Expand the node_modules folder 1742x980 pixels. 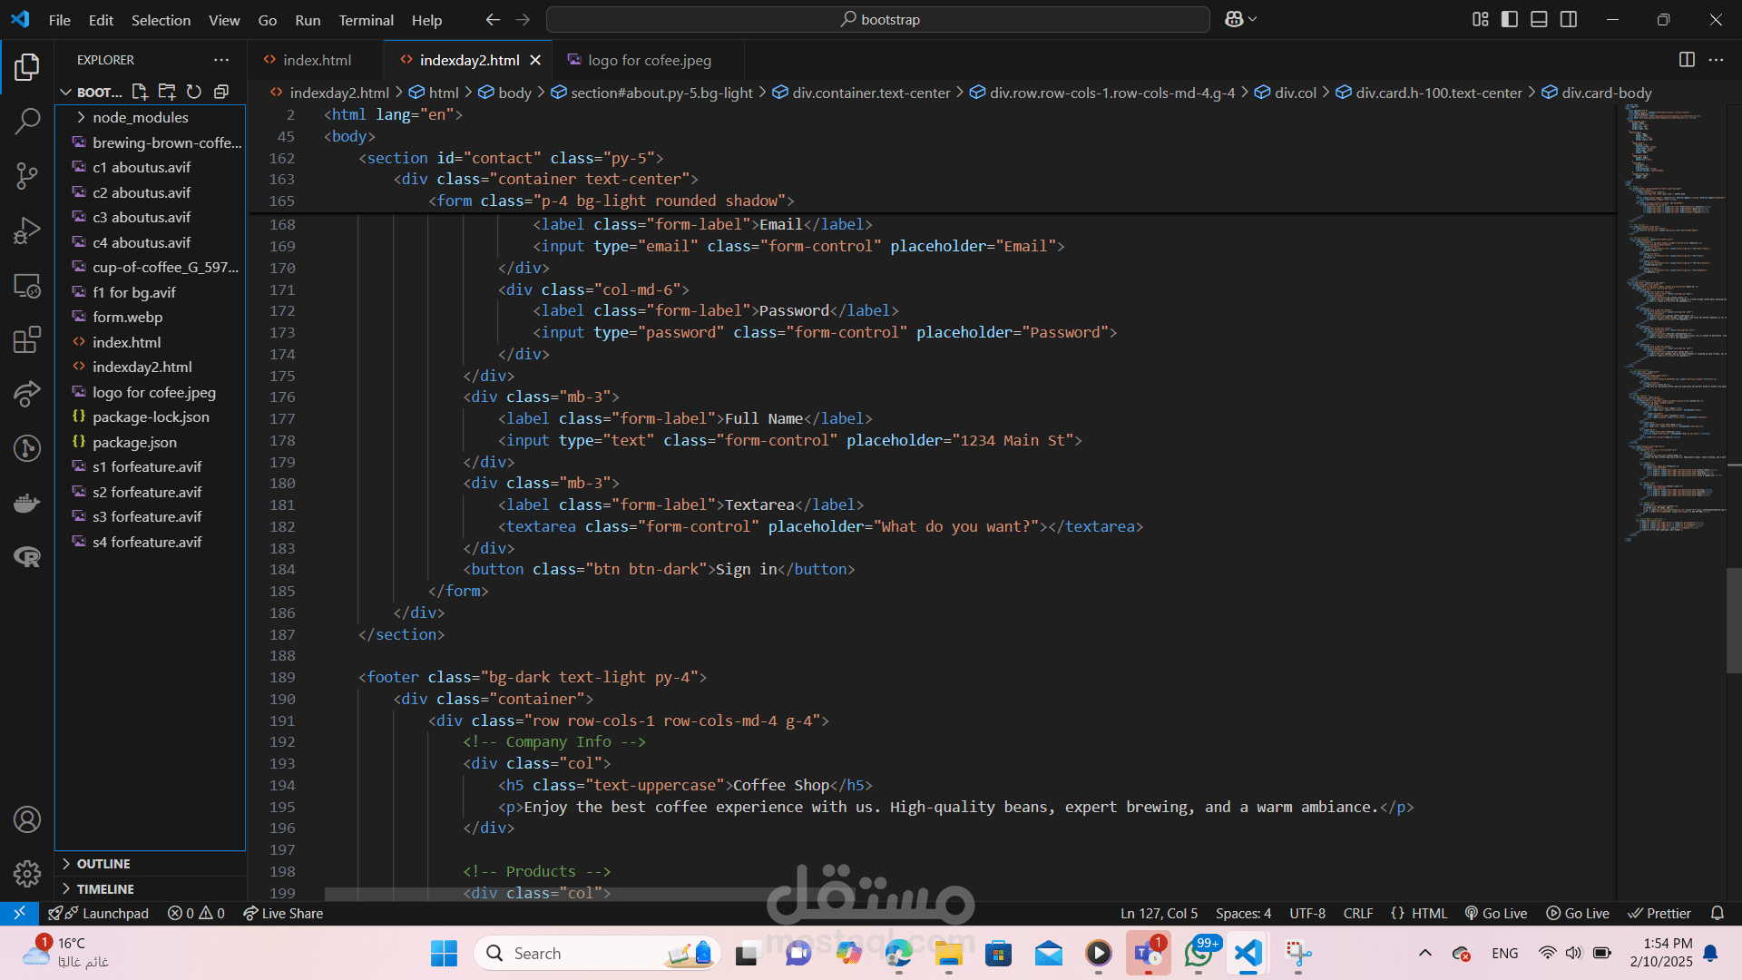(140, 117)
